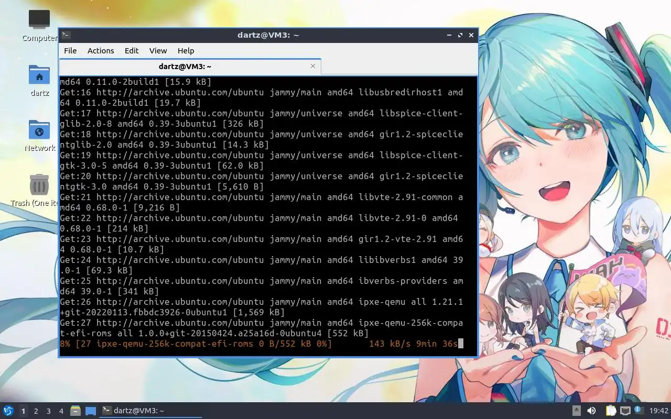Maximize the terminal window
The image size is (671, 419).
(x=460, y=35)
